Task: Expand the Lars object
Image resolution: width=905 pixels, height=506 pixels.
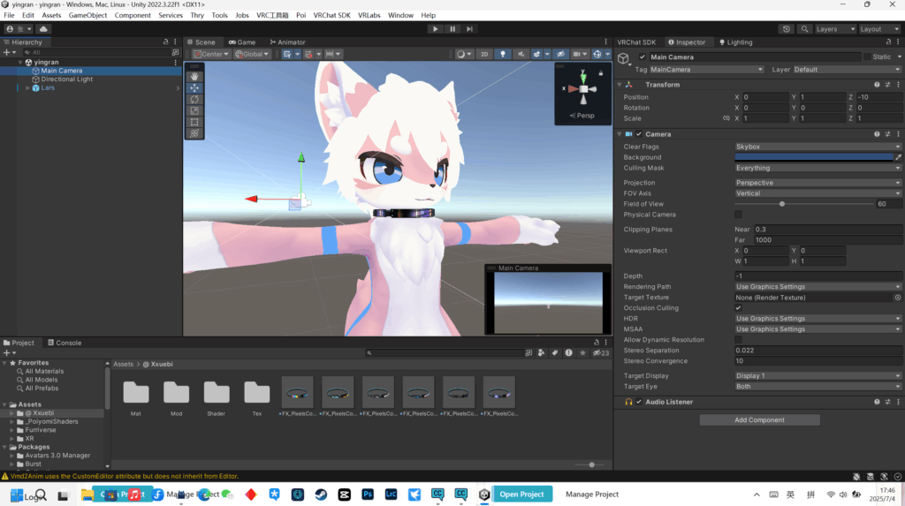Action: tap(27, 87)
